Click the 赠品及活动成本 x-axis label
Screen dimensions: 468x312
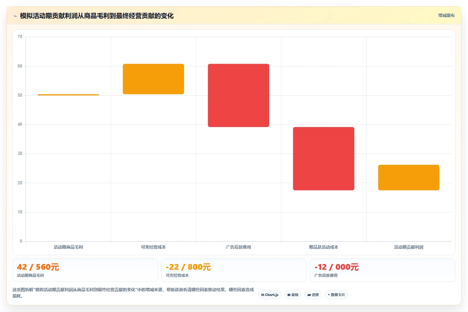pos(324,247)
